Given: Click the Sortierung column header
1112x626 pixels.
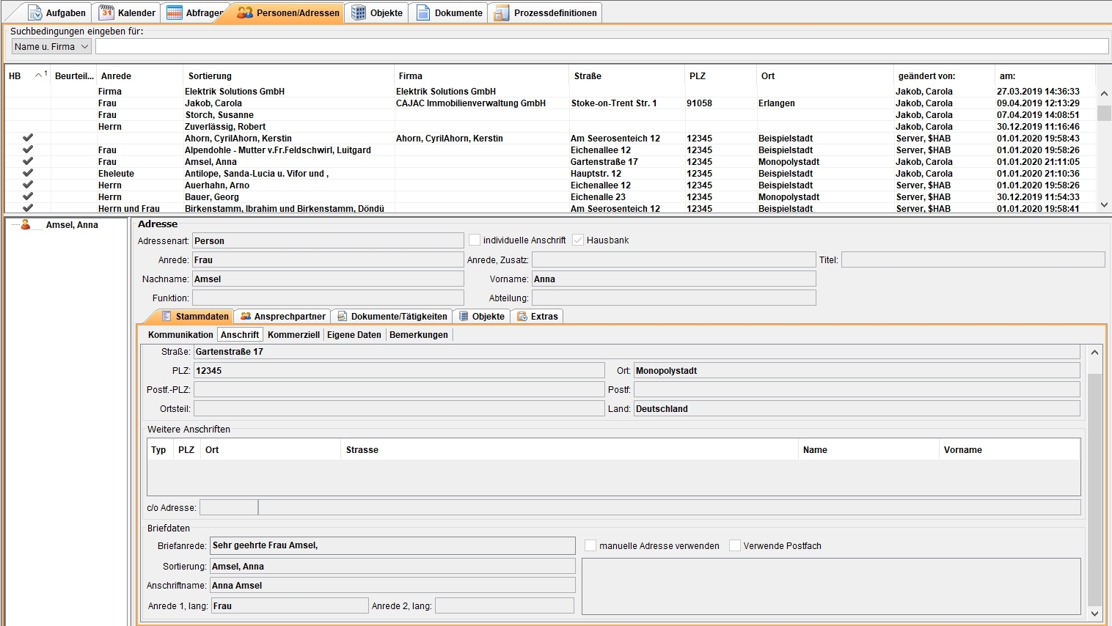Looking at the screenshot, I should (210, 76).
